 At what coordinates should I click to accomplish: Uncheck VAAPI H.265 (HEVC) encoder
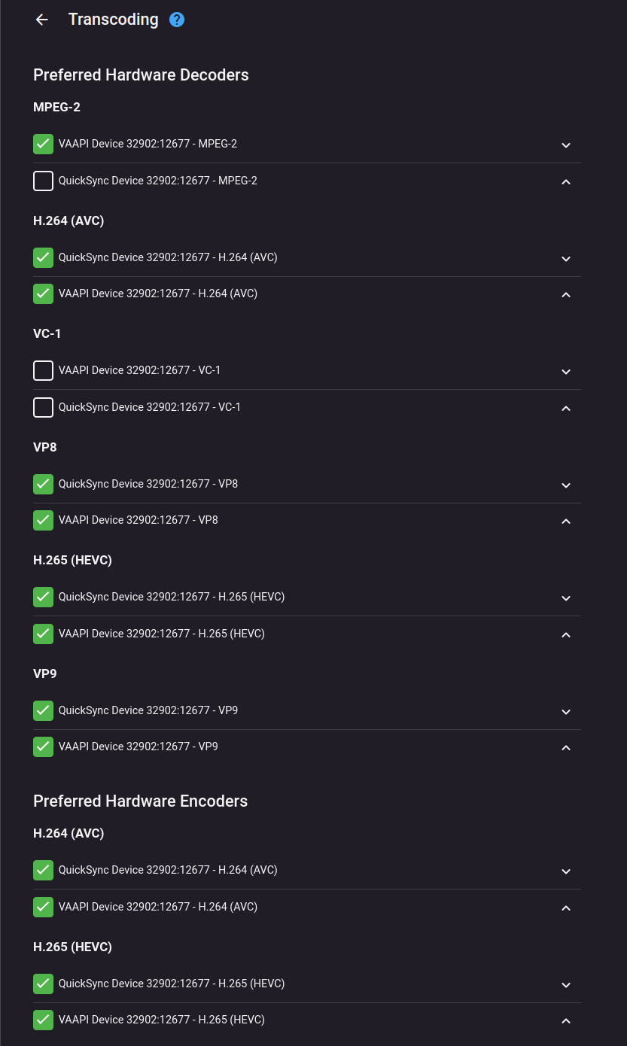[43, 1020]
